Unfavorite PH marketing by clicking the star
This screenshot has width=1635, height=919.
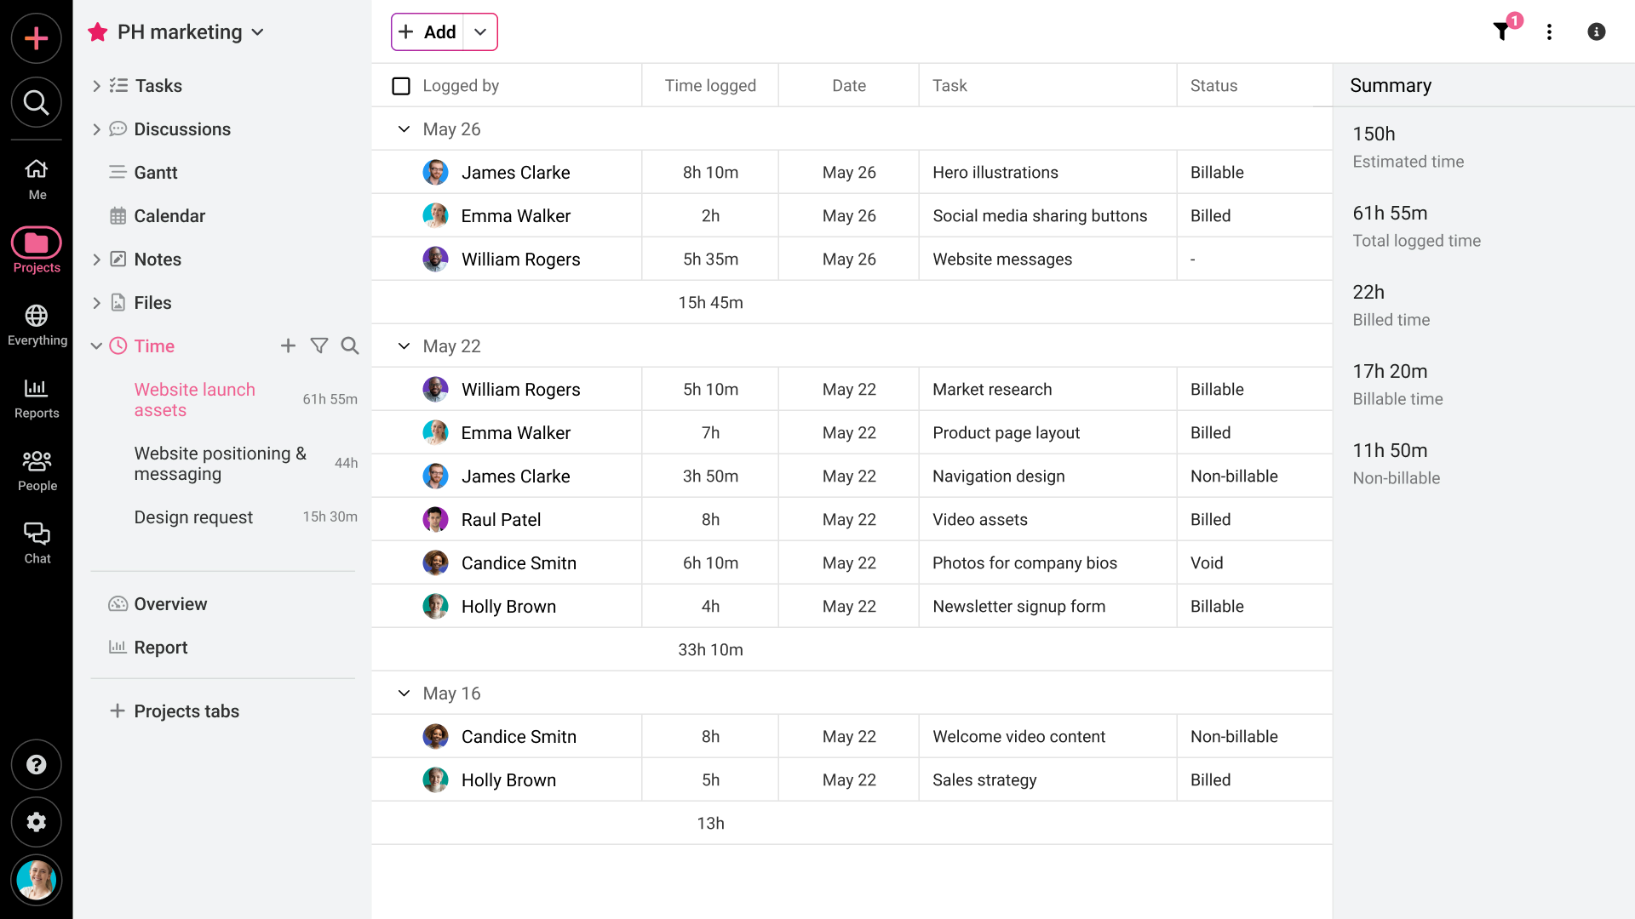pyautogui.click(x=96, y=31)
